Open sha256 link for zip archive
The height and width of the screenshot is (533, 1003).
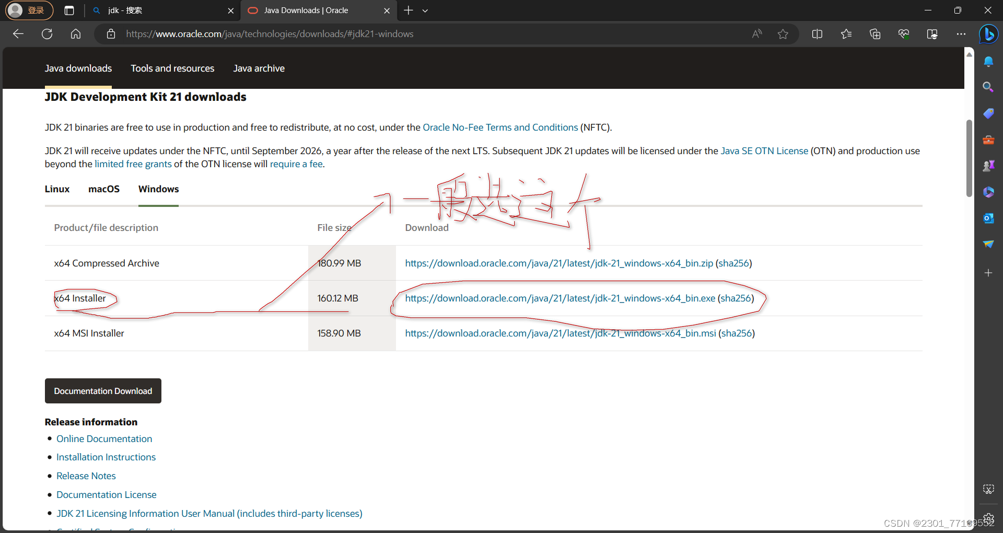pyautogui.click(x=733, y=263)
